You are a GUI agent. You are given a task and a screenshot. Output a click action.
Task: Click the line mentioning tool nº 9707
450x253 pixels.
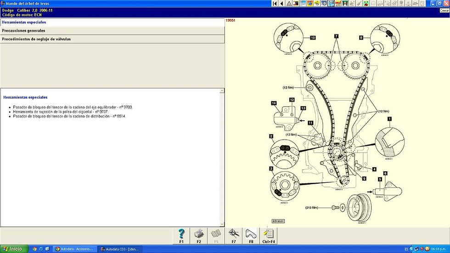click(61, 112)
